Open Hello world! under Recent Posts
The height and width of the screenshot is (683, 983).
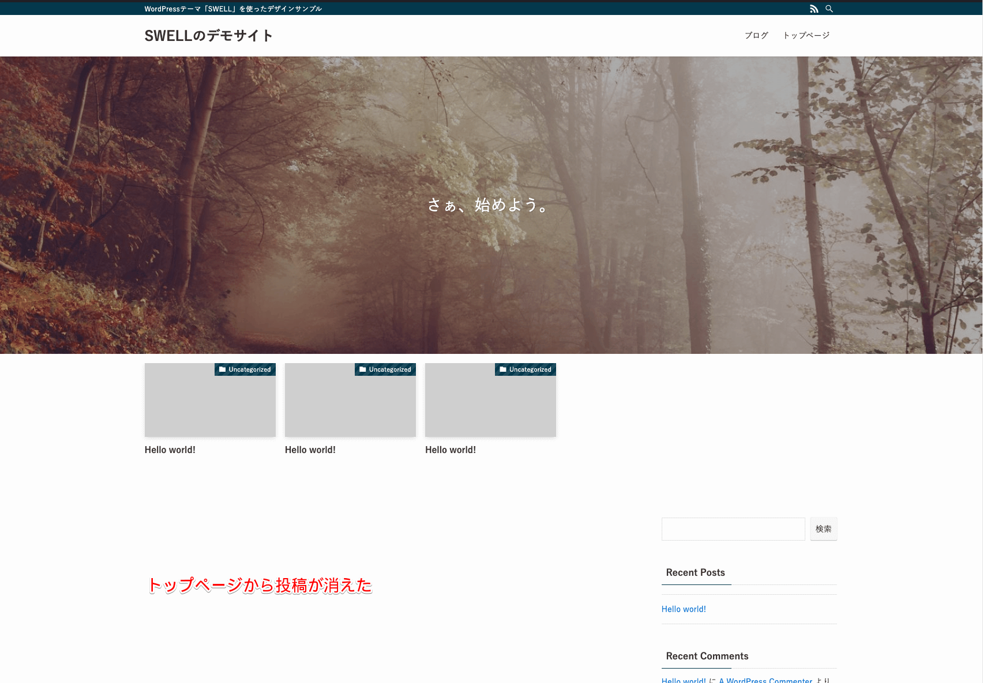tap(683, 609)
